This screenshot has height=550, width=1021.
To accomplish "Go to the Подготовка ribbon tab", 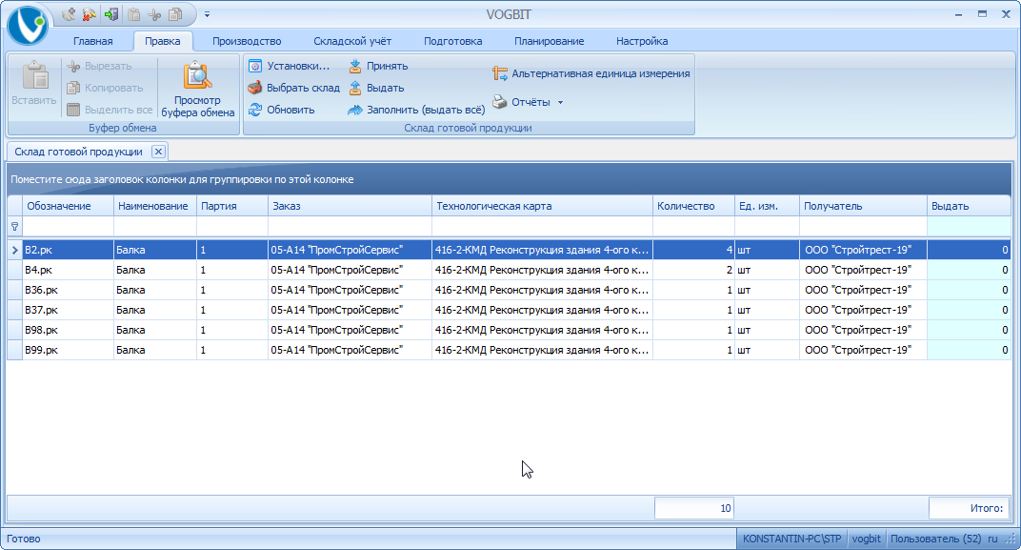I will [x=453, y=41].
